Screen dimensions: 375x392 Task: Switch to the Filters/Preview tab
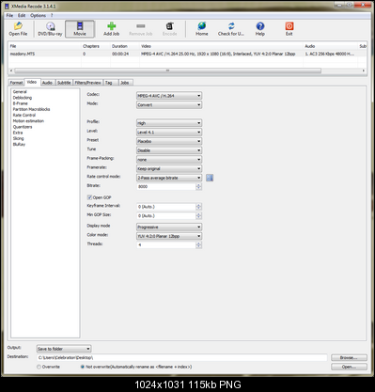[87, 83]
